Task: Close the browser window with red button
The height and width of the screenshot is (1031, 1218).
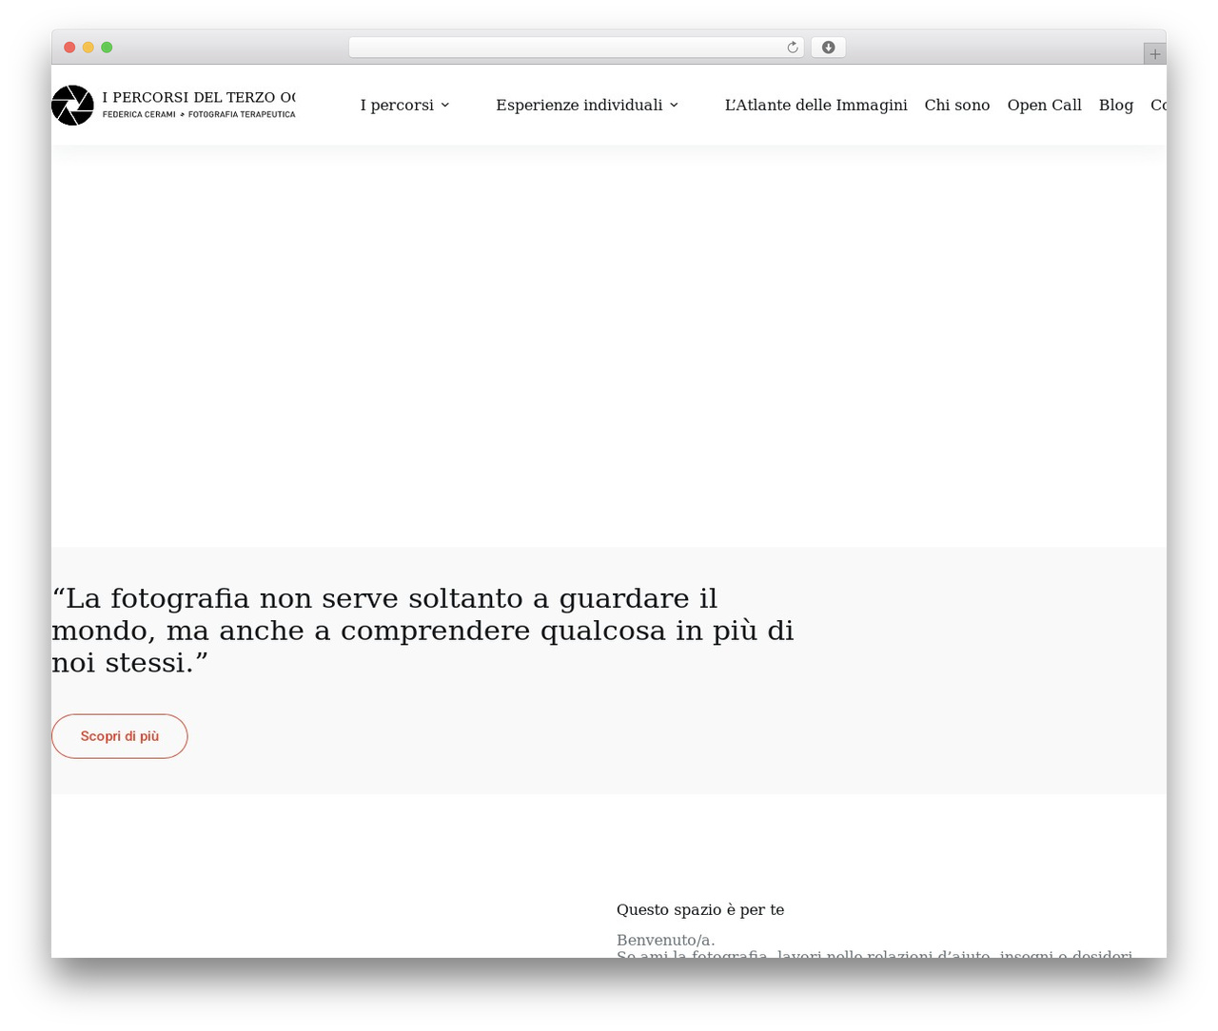Action: (x=69, y=48)
